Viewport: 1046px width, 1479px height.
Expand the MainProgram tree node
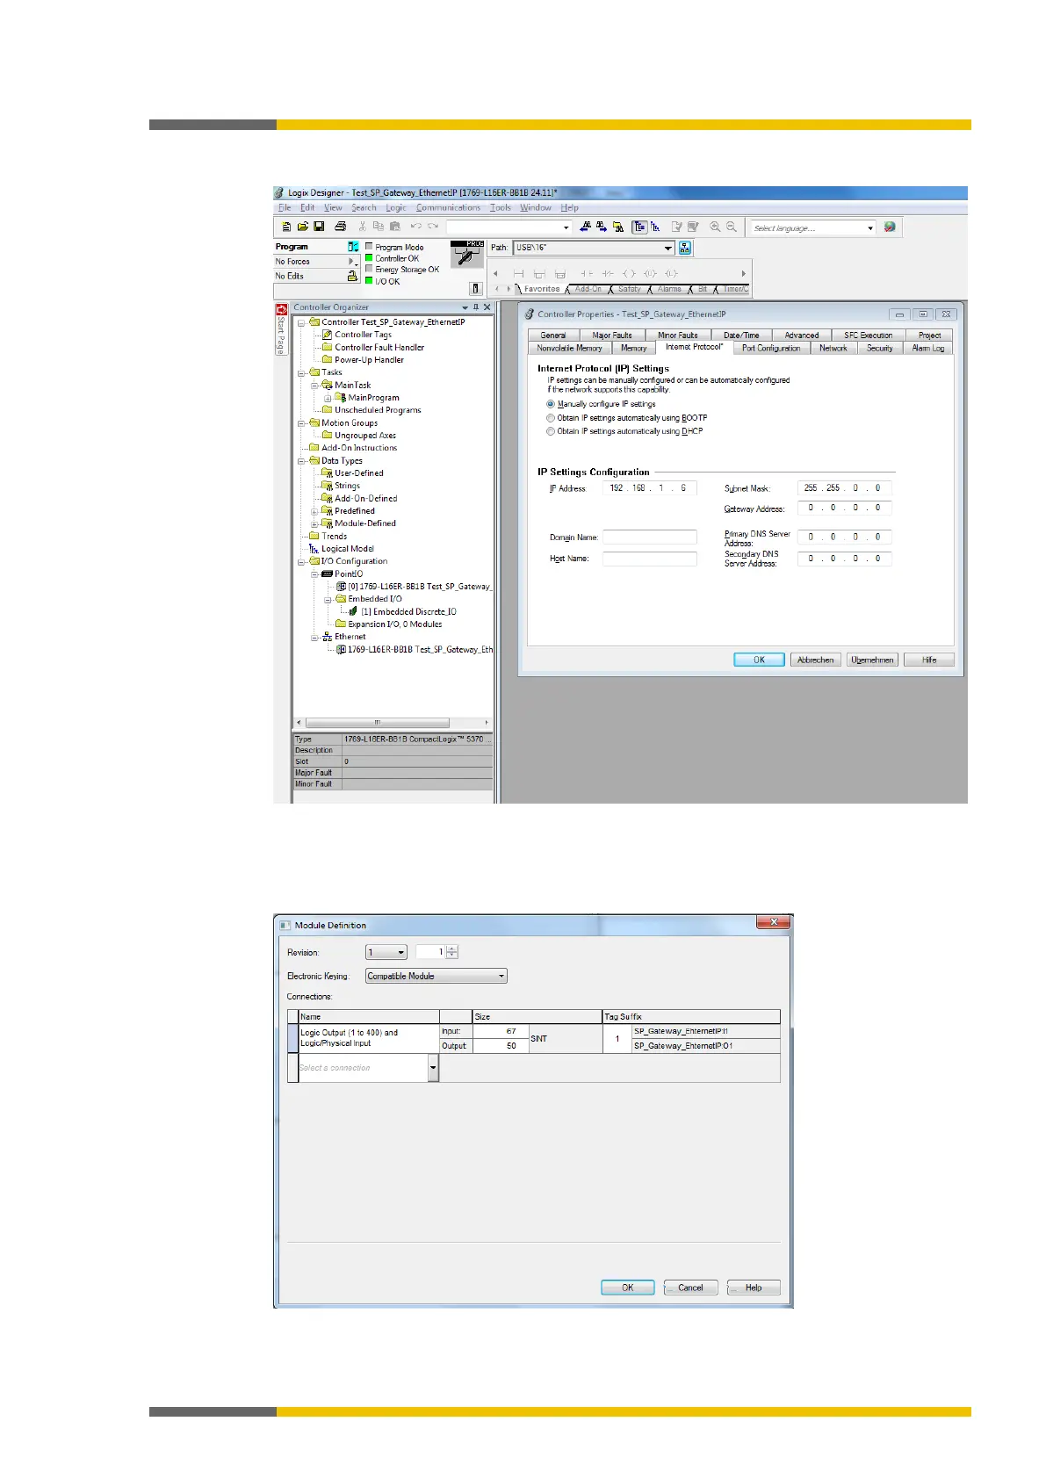(x=328, y=398)
